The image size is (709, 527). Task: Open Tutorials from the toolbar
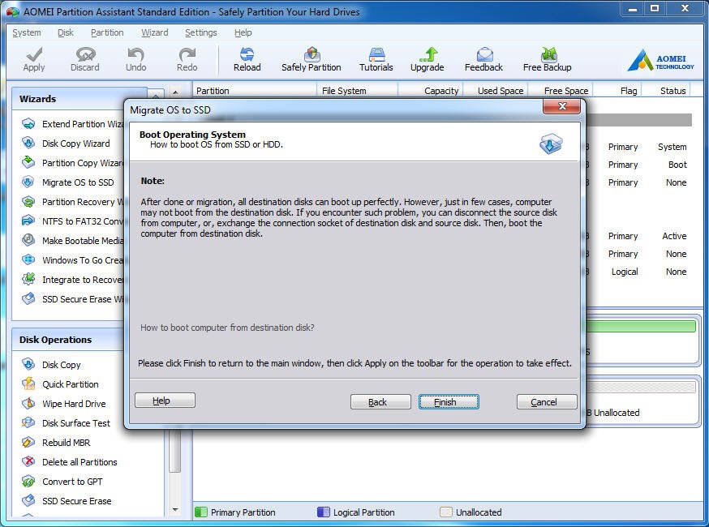(376, 59)
